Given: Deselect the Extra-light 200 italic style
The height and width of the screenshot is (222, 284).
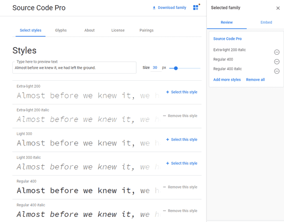Looking at the screenshot, I should [x=180, y=116].
